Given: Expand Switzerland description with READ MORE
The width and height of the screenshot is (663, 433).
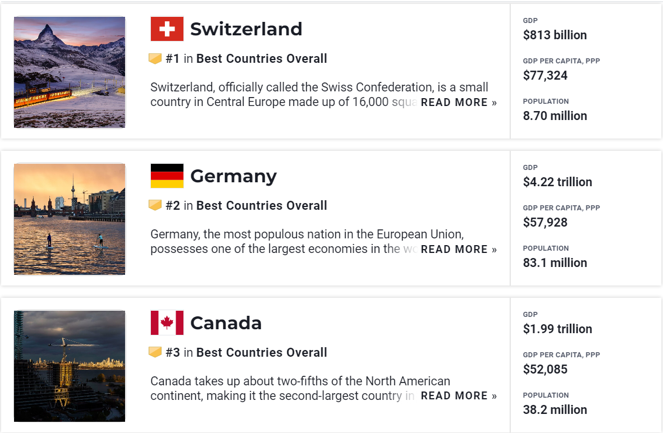Looking at the screenshot, I should pos(459,102).
